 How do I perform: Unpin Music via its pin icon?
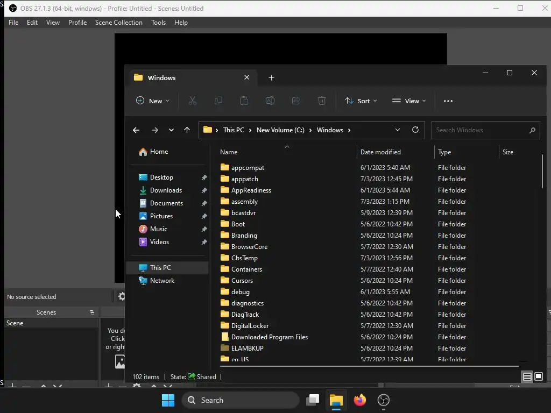(x=204, y=229)
